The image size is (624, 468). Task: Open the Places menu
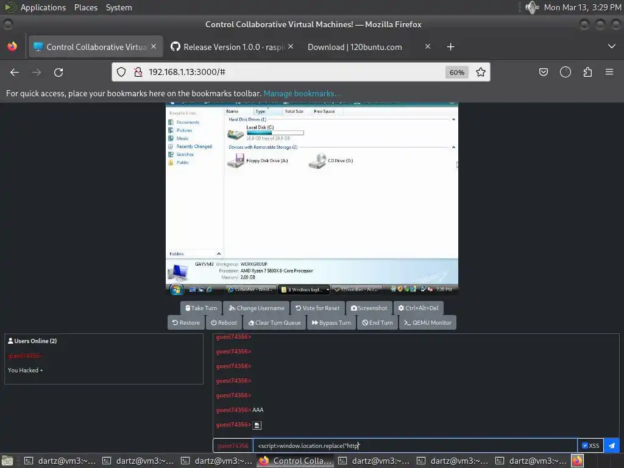[x=85, y=7]
